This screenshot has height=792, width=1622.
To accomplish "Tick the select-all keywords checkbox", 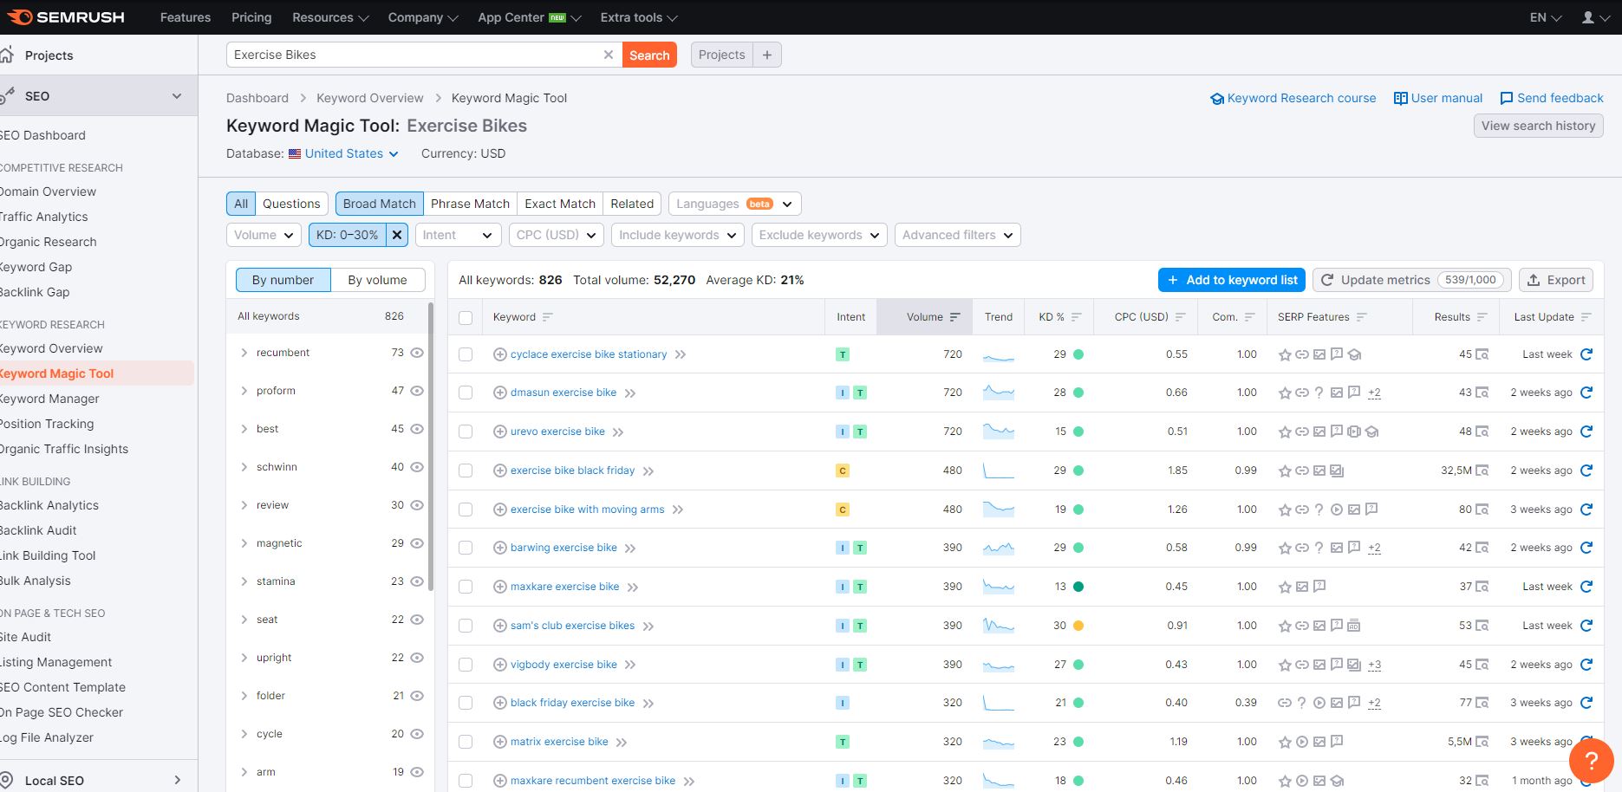I will coord(466,318).
